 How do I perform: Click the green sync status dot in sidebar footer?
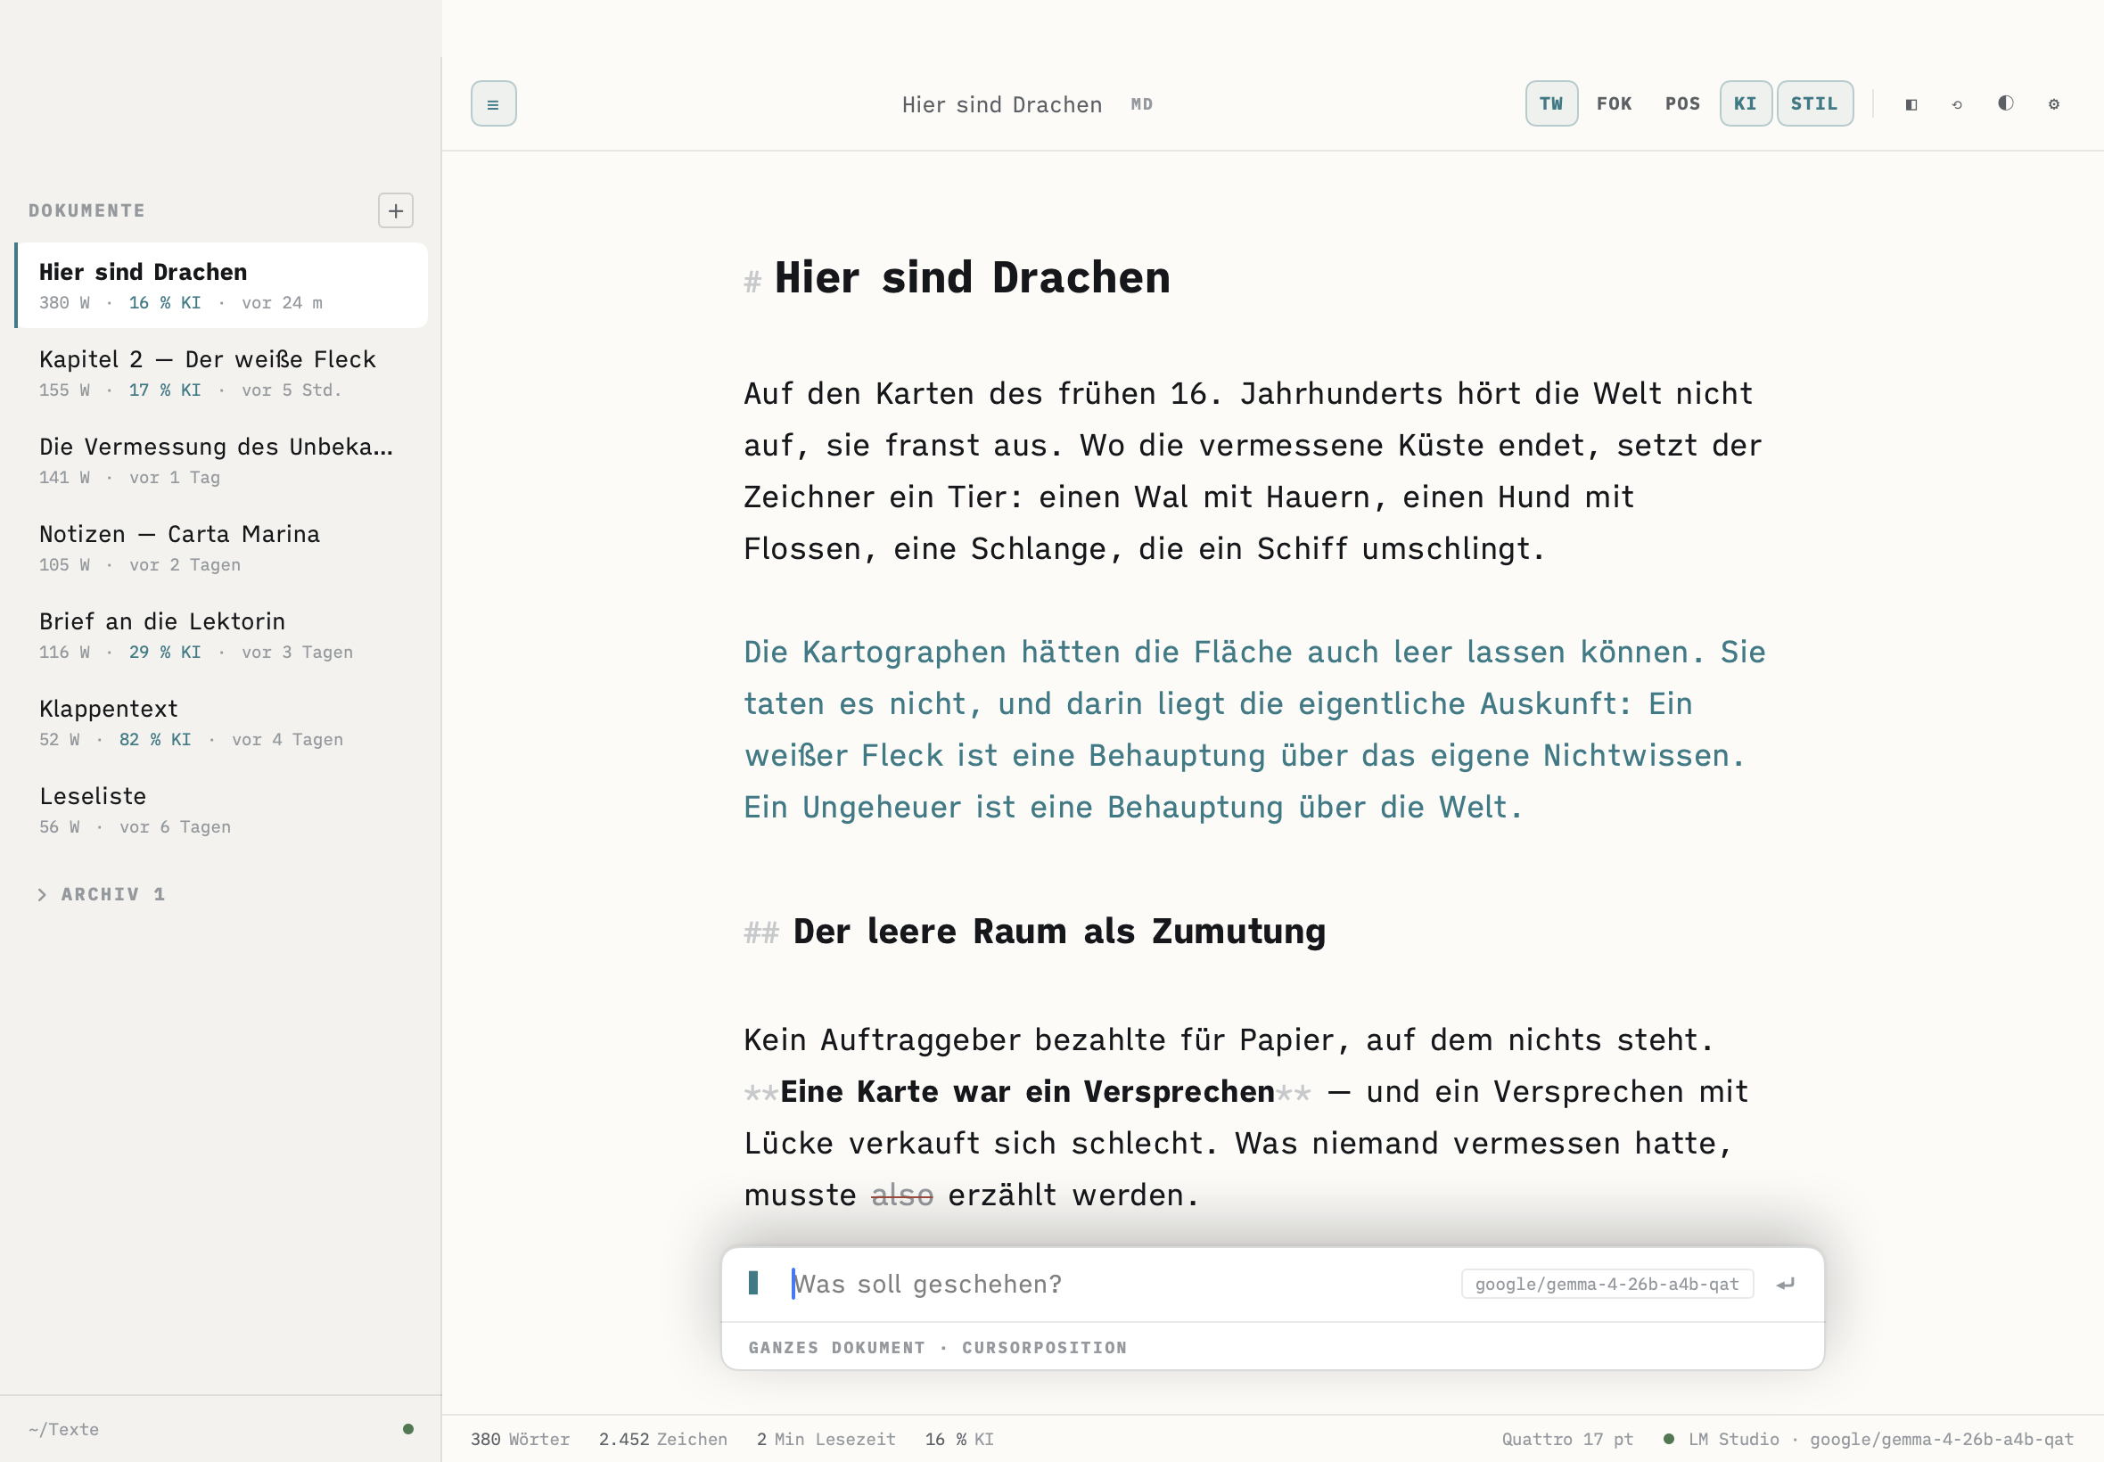click(408, 1428)
